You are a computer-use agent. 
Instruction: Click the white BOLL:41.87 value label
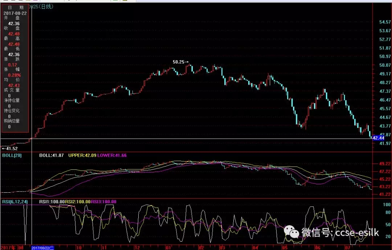pyautogui.click(x=52, y=155)
